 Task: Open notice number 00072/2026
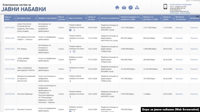[10, 110]
